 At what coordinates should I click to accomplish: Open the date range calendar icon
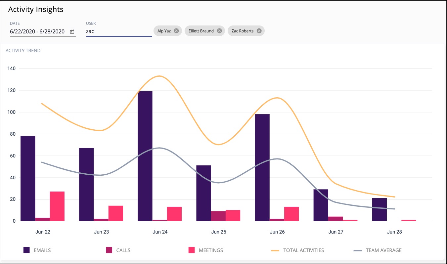pos(72,32)
